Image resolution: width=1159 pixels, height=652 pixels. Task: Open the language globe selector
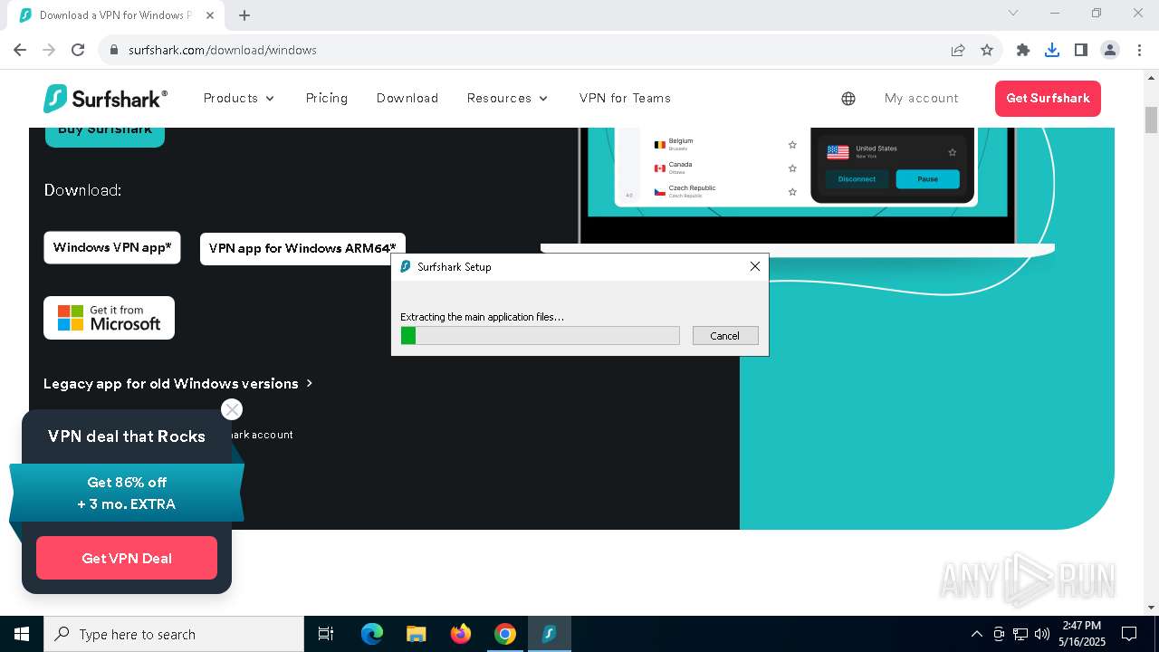click(848, 99)
